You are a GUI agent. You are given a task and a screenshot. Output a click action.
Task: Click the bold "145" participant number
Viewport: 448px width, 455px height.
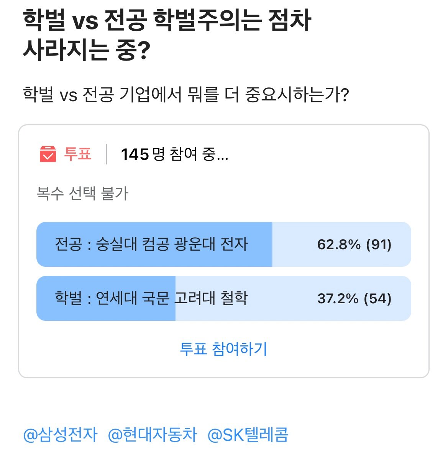click(135, 154)
